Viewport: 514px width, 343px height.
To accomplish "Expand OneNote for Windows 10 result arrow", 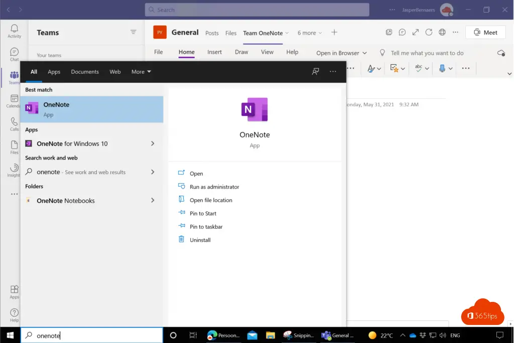I will [153, 143].
